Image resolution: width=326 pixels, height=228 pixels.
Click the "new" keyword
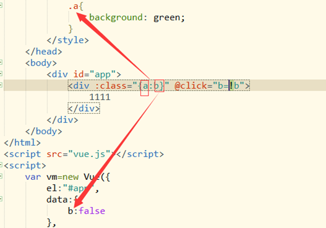coord(71,177)
